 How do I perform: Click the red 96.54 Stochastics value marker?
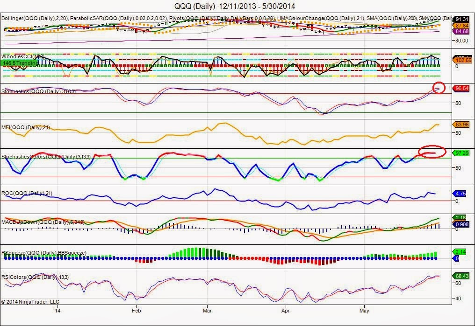pyautogui.click(x=461, y=88)
